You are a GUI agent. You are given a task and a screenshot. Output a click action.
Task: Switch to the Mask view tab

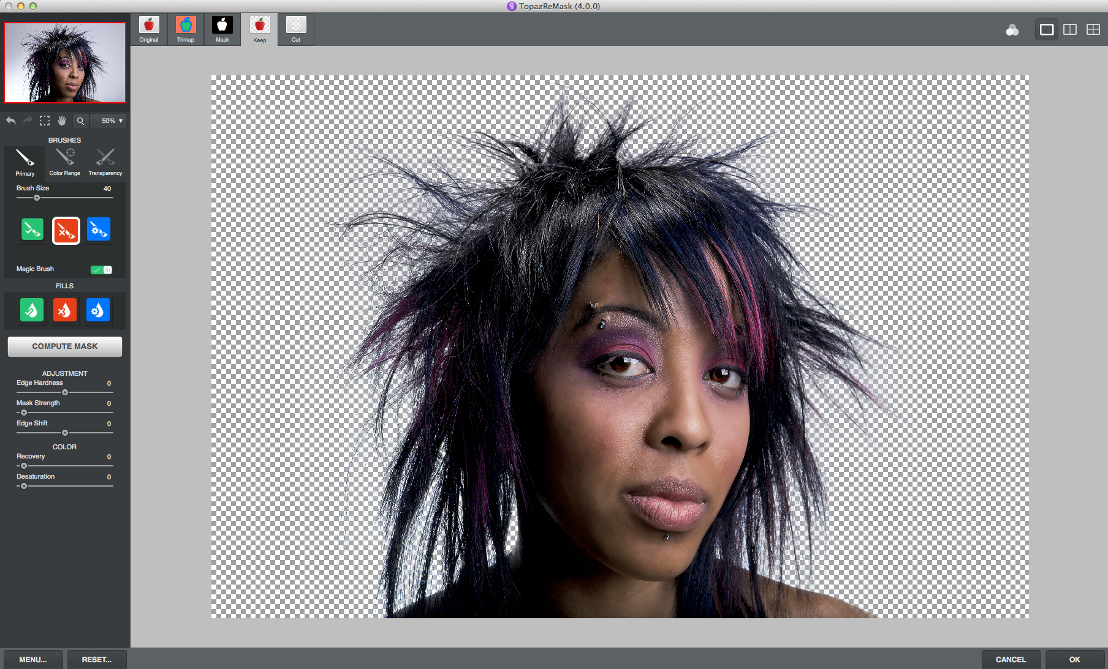pos(222,29)
